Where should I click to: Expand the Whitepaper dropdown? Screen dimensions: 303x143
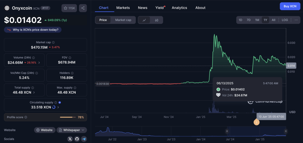[x=72, y=130]
